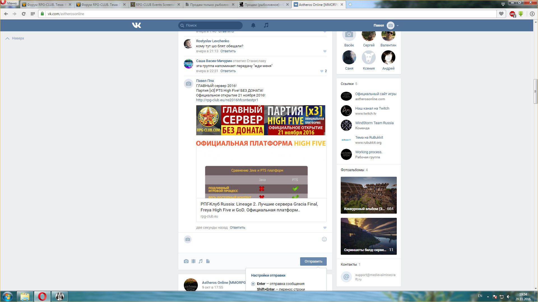This screenshot has height=302, width=538.
Task: Open rpg-club.eu/ns2016hfcontestpr1 link
Action: 227,100
